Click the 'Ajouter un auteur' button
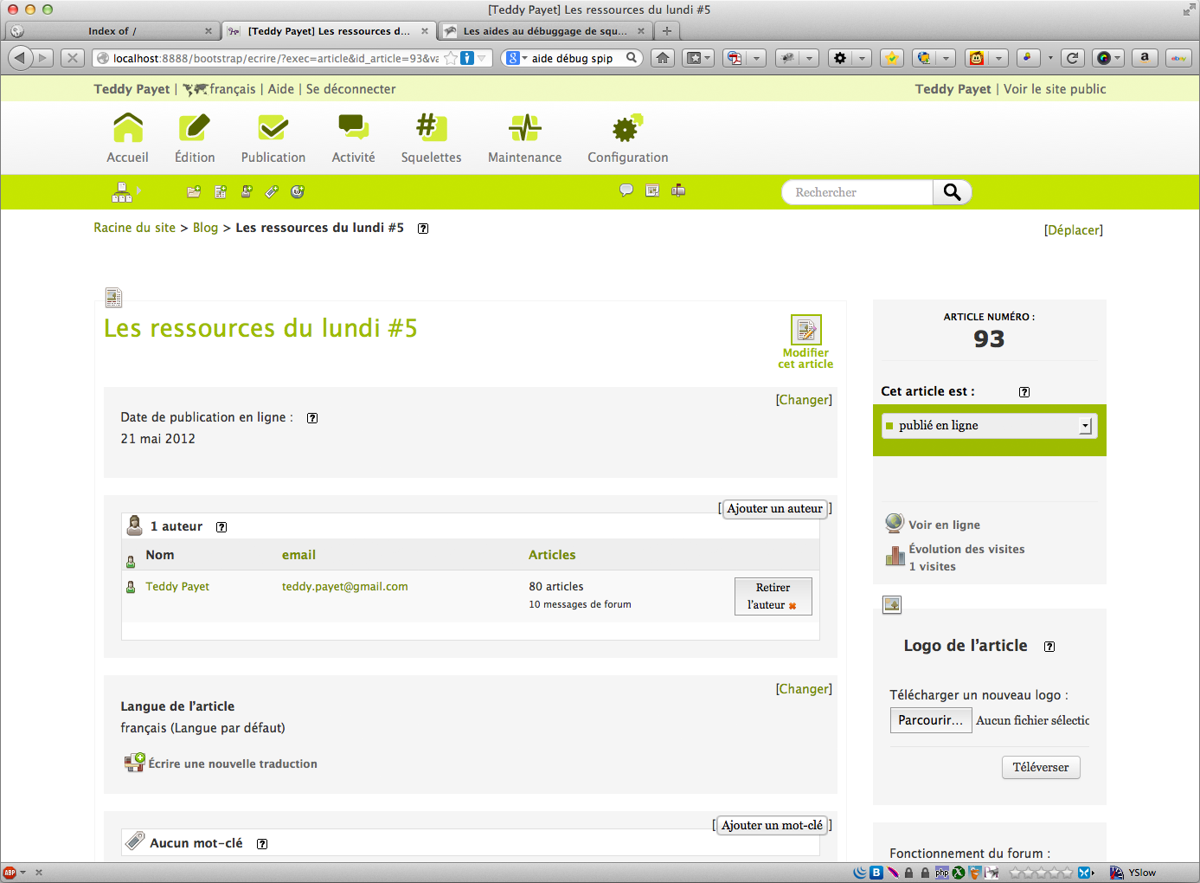 [x=774, y=509]
